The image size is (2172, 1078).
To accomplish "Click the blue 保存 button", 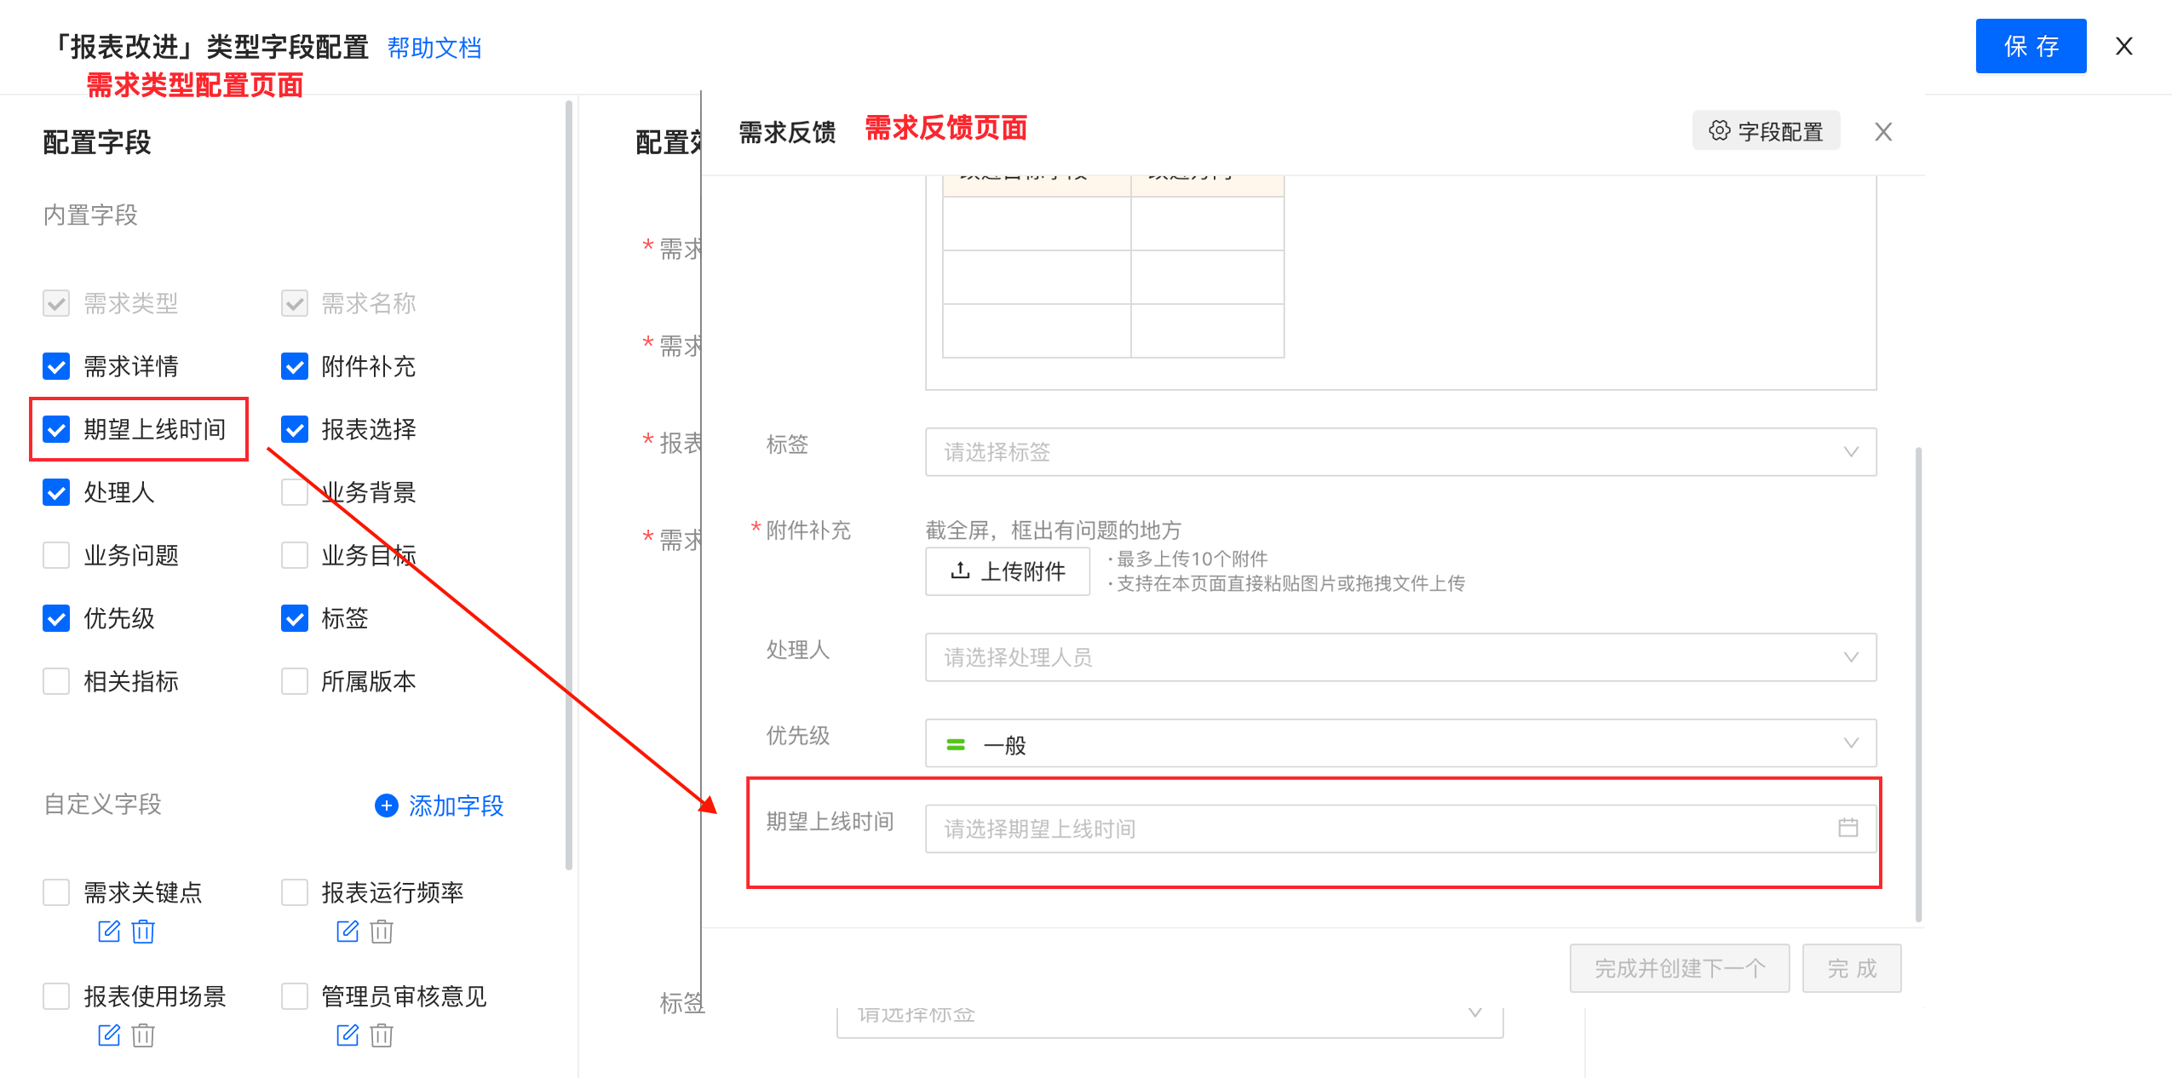I will coord(2030,46).
